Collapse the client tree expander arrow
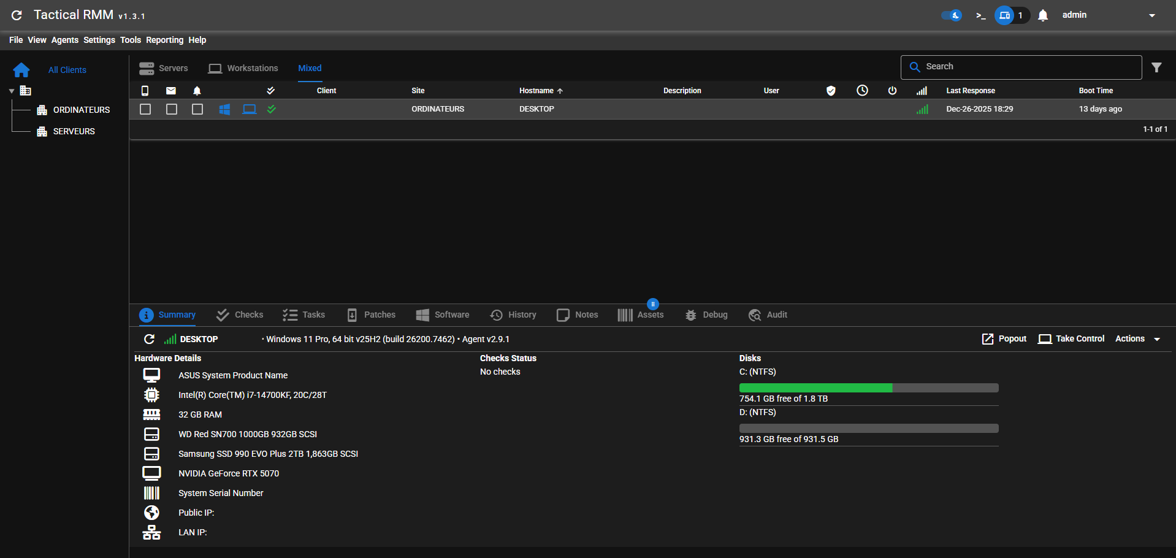This screenshot has height=558, width=1176. click(x=12, y=91)
